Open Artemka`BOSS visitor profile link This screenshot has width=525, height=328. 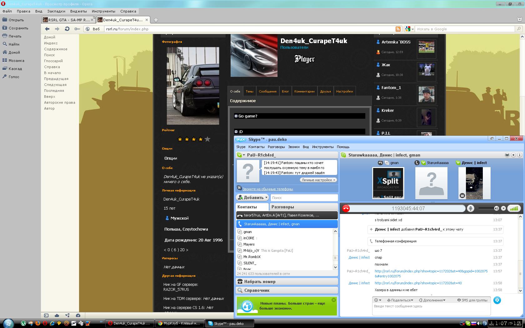click(x=396, y=42)
